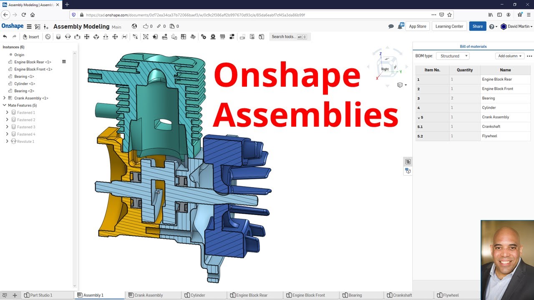The image size is (534, 300).
Task: Open the App Store button
Action: (418, 26)
